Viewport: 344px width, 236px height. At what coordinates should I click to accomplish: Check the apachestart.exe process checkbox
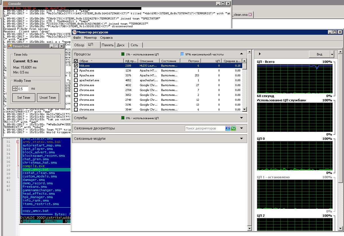(76, 80)
